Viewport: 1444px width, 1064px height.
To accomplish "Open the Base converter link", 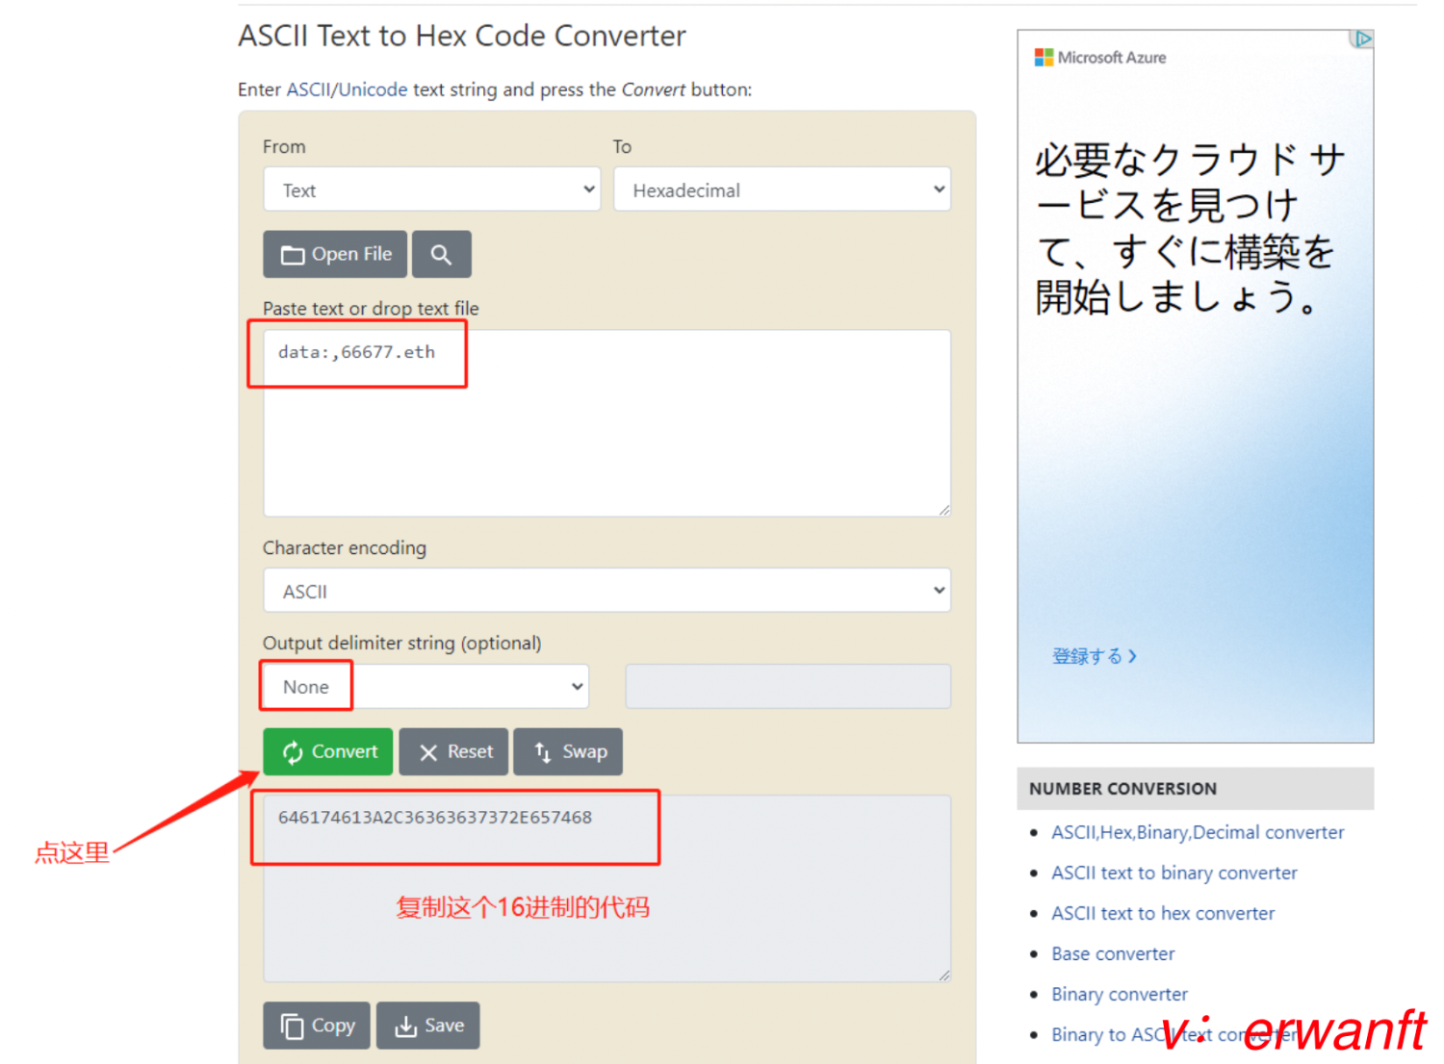I will pyautogui.click(x=1113, y=953).
